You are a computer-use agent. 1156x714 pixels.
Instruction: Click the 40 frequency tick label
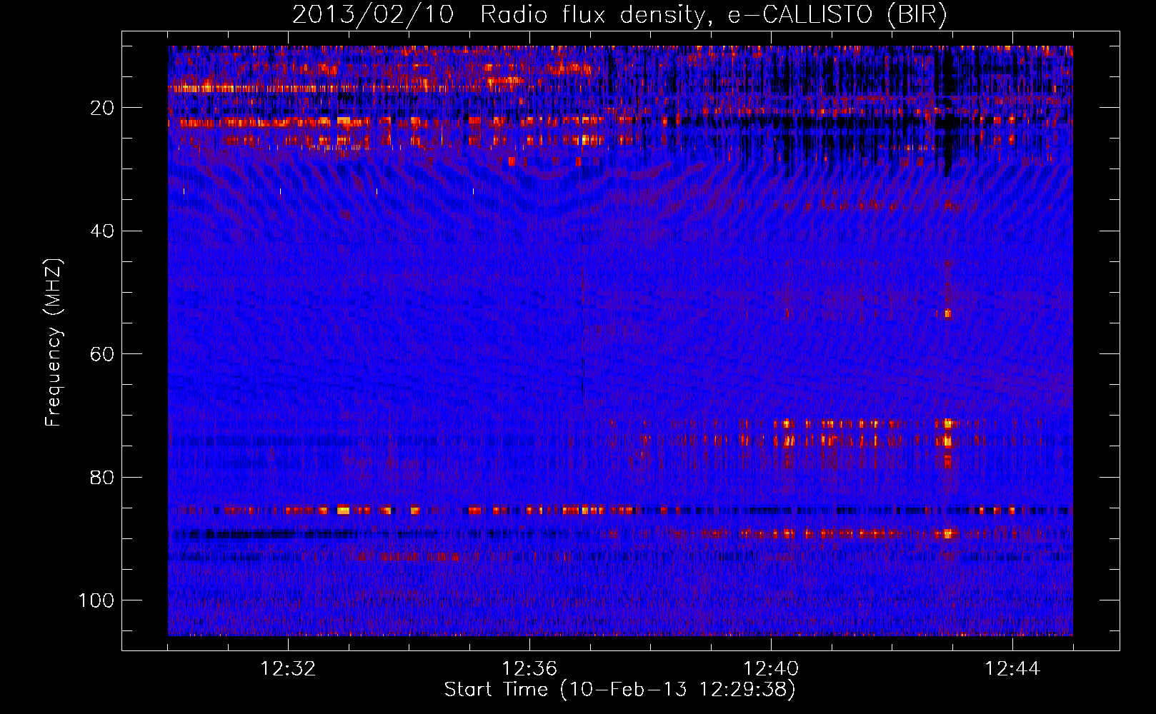point(102,231)
